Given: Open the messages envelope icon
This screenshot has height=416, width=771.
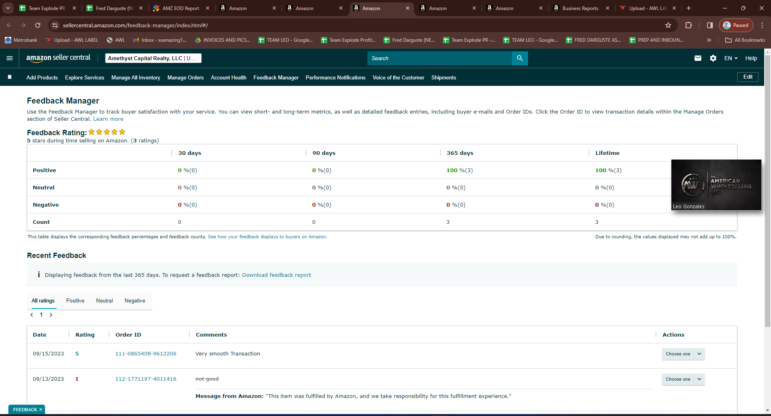Looking at the screenshot, I should click(x=698, y=58).
